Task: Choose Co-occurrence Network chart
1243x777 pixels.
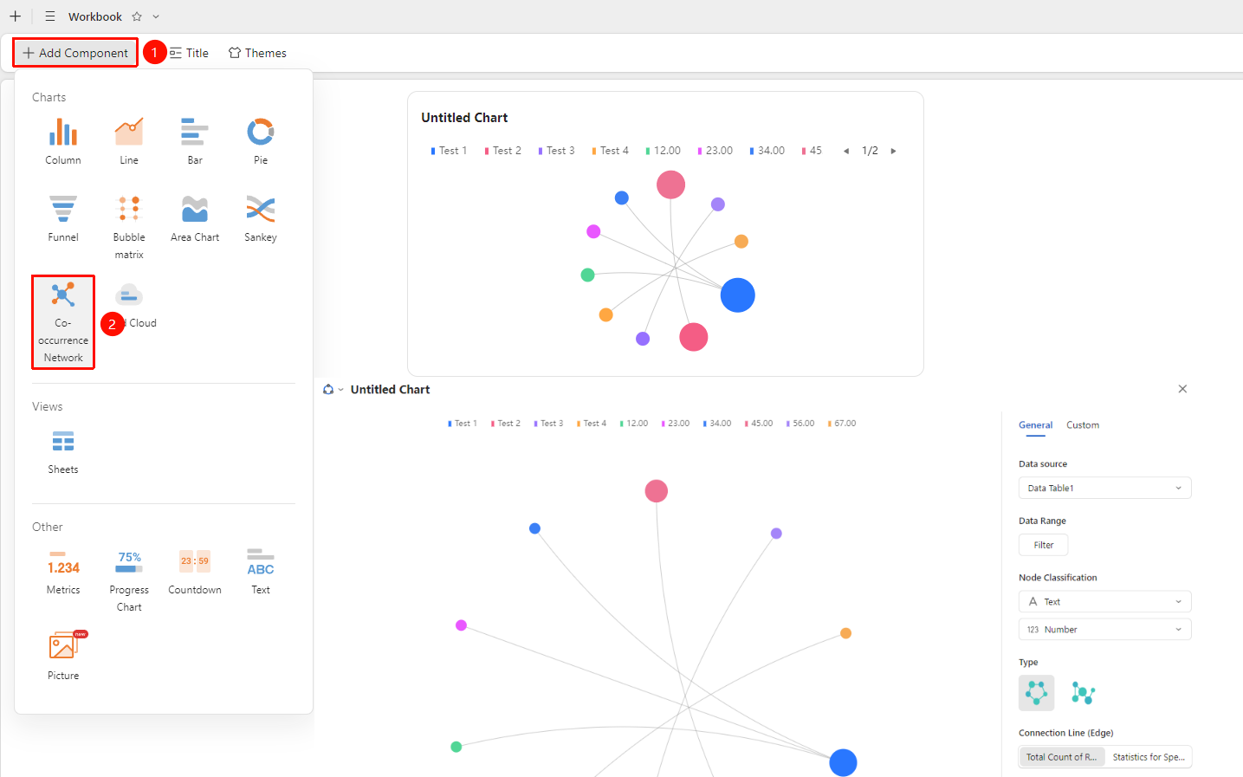Action: tap(63, 322)
